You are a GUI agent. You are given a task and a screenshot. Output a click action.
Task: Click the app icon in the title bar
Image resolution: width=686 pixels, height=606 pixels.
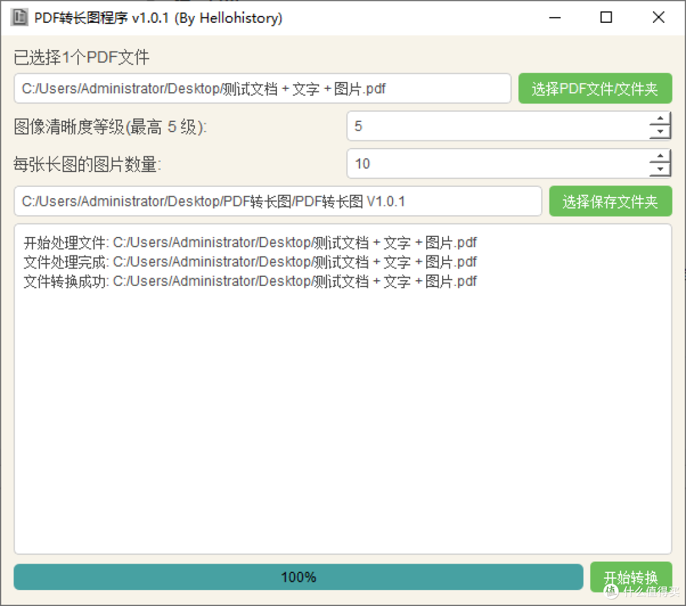pyautogui.click(x=19, y=18)
